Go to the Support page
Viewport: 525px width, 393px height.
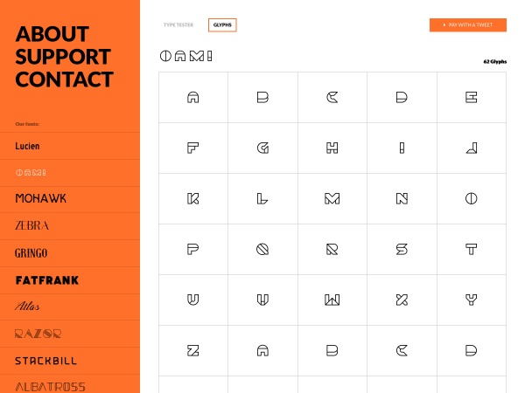pyautogui.click(x=63, y=58)
